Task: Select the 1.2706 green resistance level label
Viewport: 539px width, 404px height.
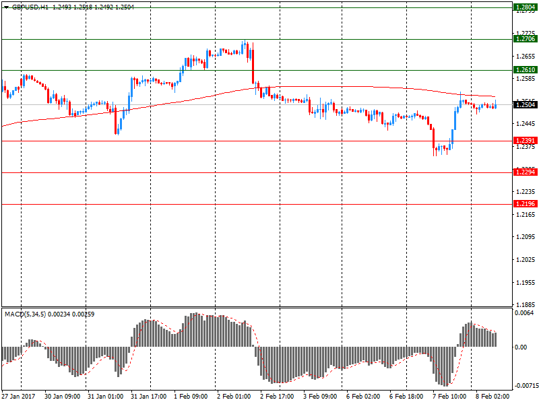Action: coord(526,39)
